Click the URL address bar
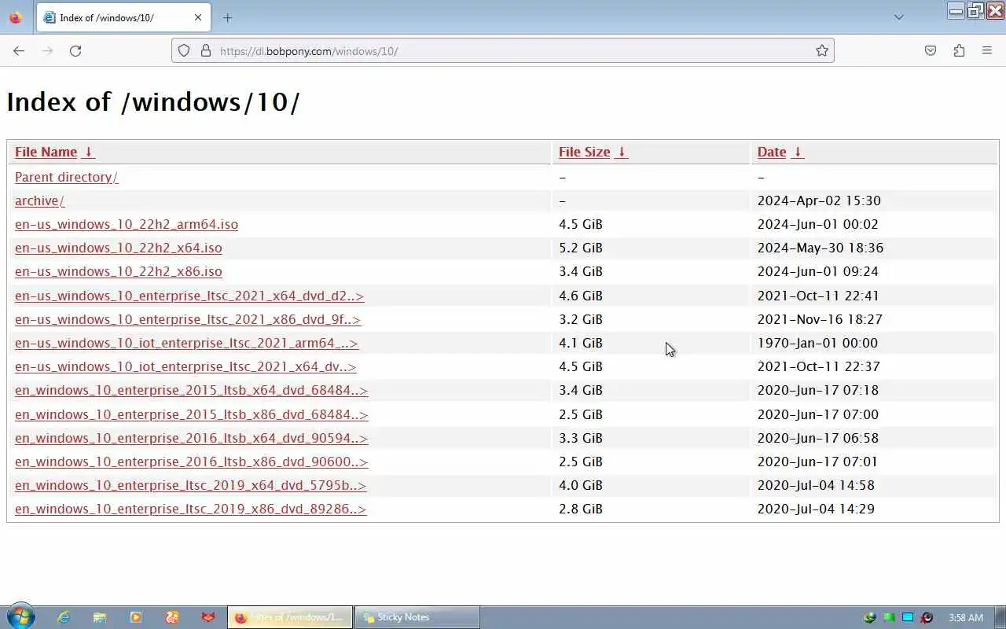The width and height of the screenshot is (1006, 629). click(503, 50)
